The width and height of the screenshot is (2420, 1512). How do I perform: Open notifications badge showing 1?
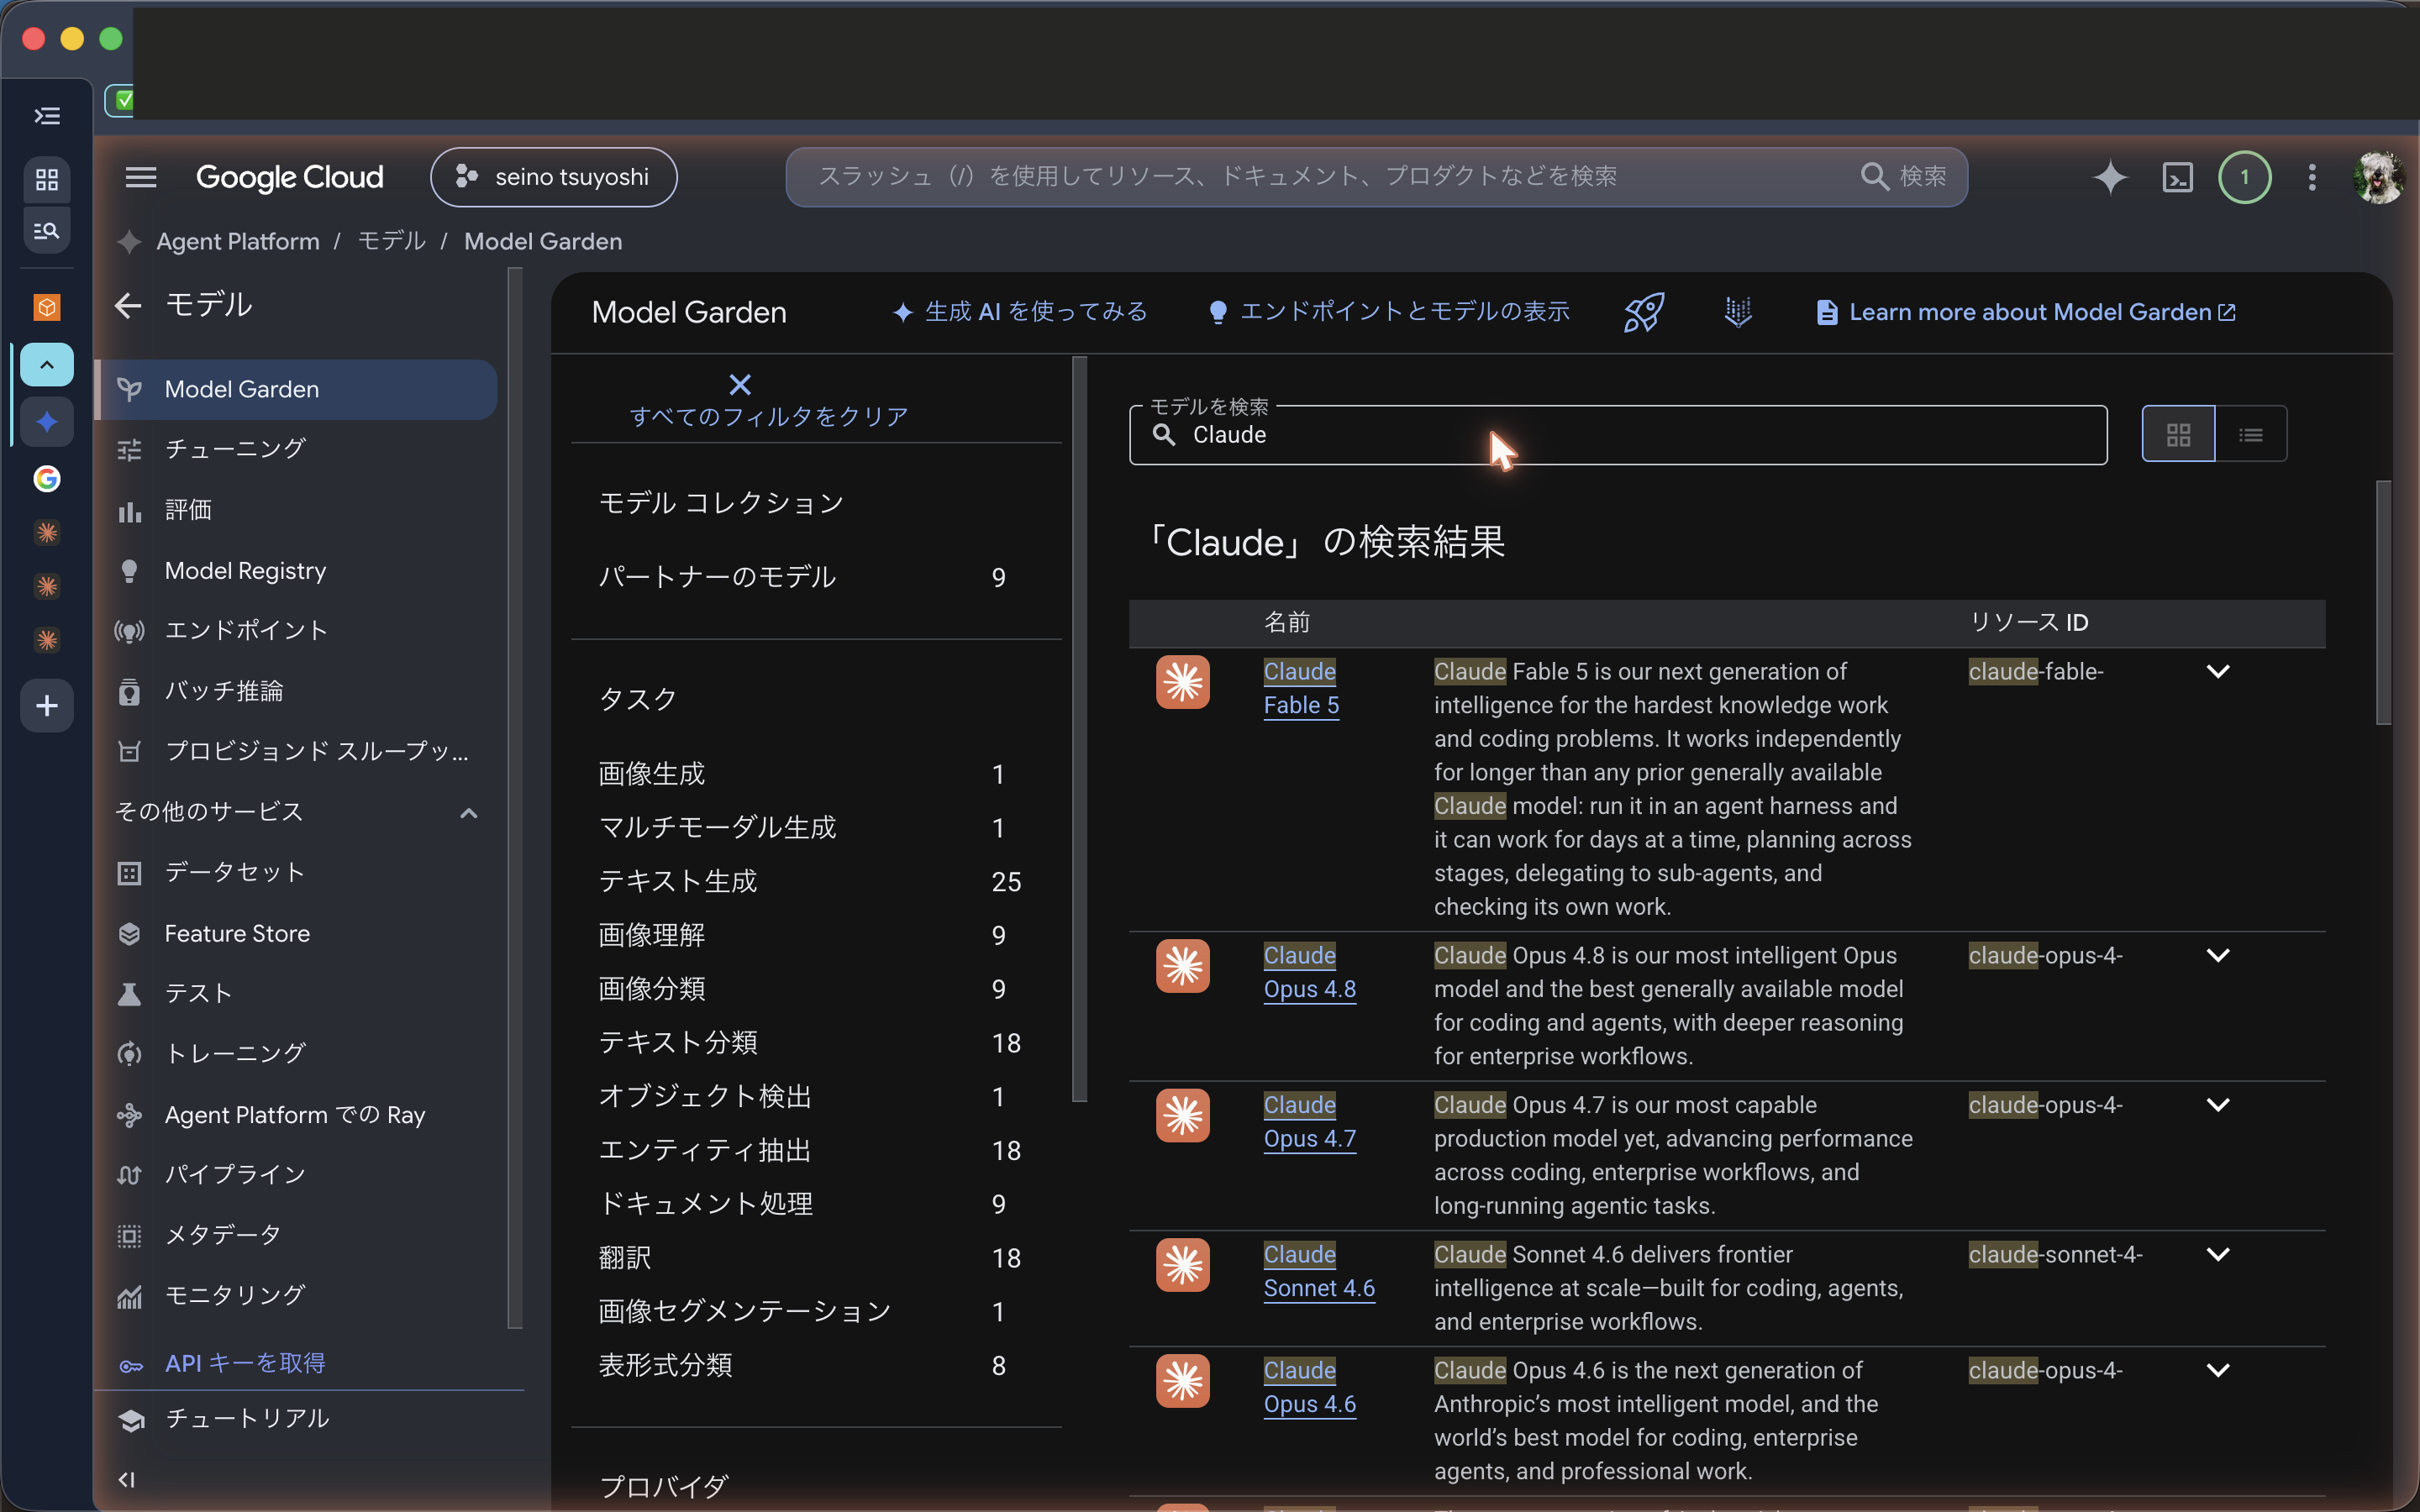pos(2244,177)
